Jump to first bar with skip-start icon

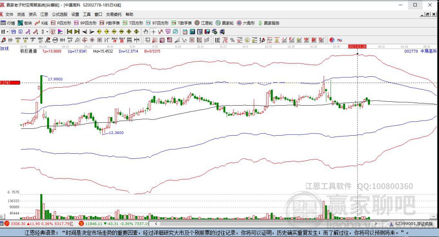[x=69, y=32]
